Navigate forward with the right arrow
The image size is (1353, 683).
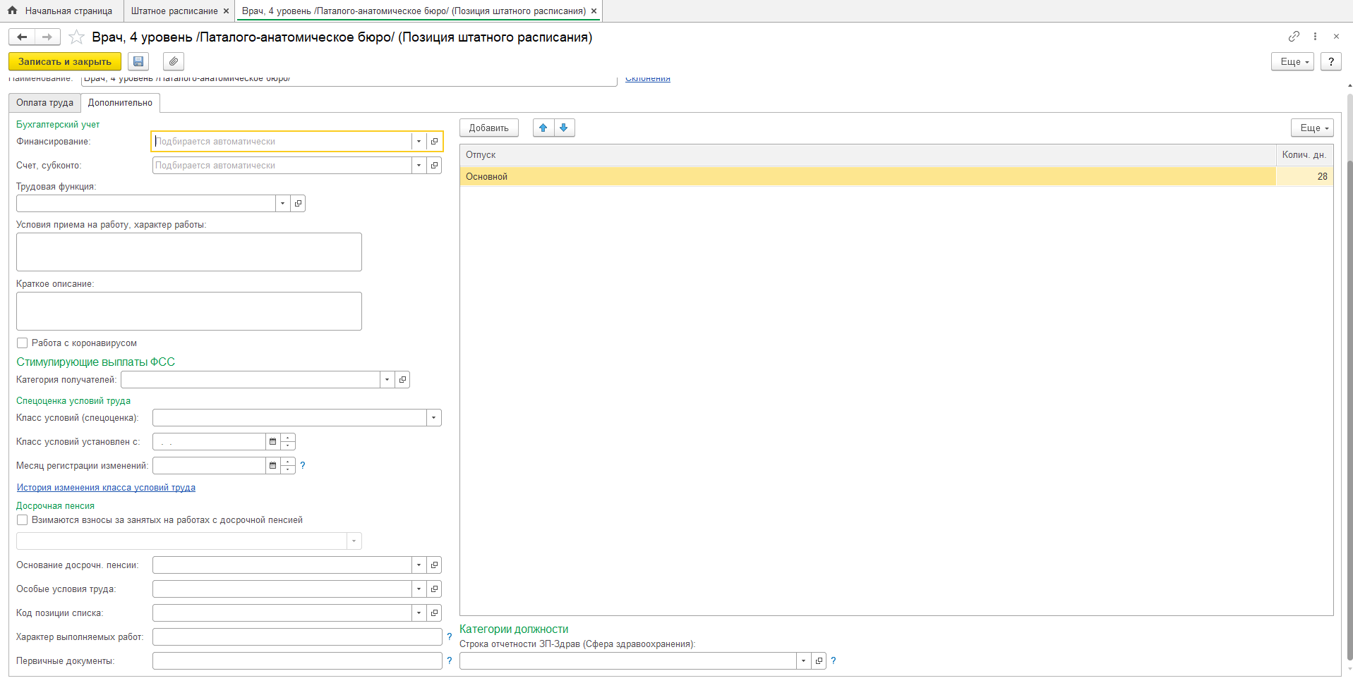(x=47, y=37)
